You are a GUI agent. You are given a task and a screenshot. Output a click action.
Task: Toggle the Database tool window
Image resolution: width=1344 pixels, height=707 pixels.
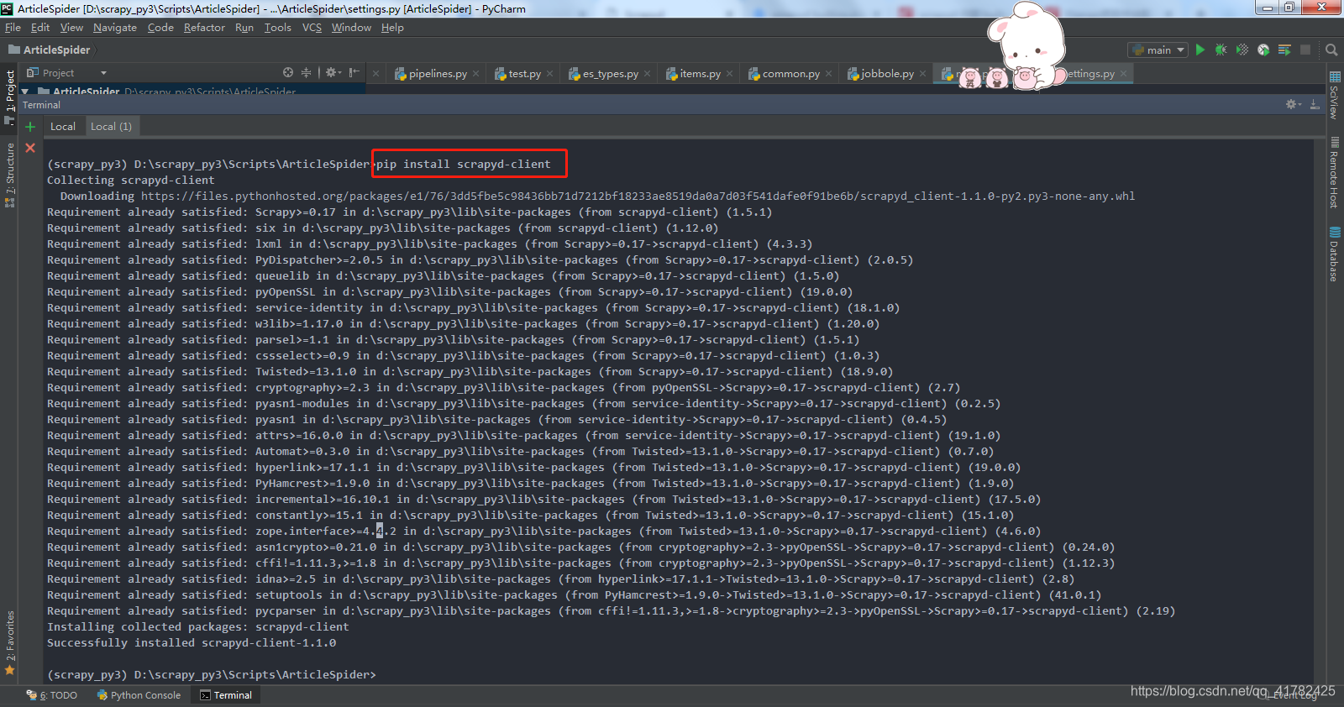point(1334,254)
